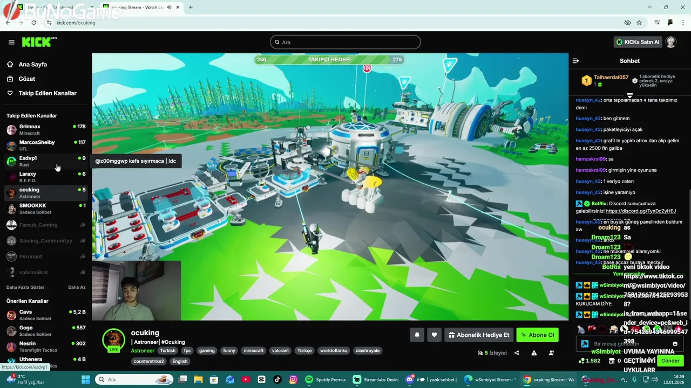Image resolution: width=691 pixels, height=388 pixels.
Task: Open Streamlabs Desktop from the taskbar
Action: pos(376,379)
